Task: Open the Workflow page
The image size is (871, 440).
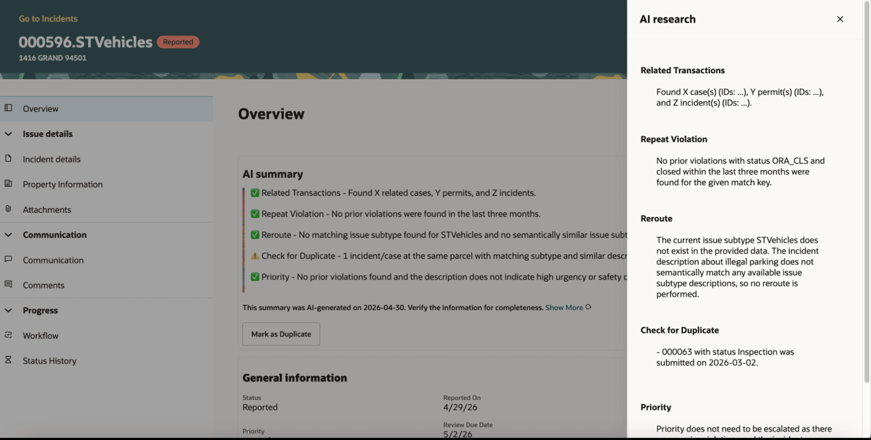Action: [107, 336]
